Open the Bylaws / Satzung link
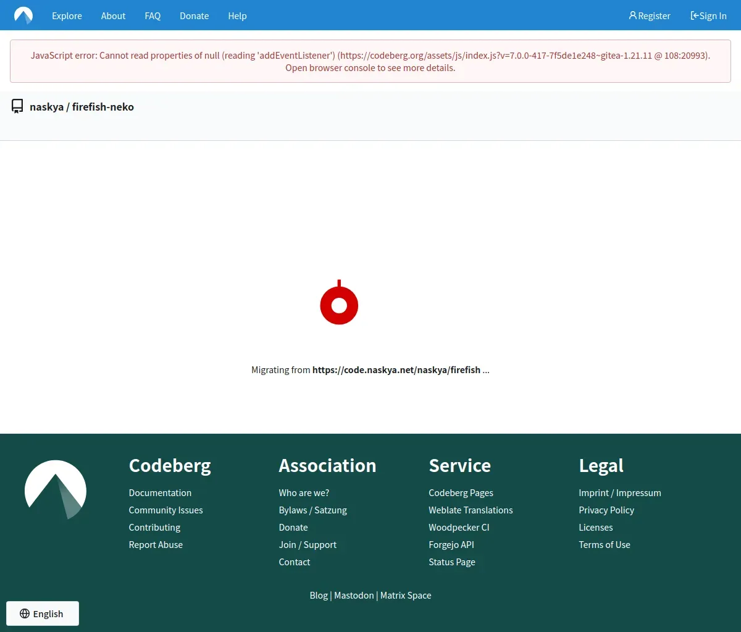741x632 pixels. (312, 510)
